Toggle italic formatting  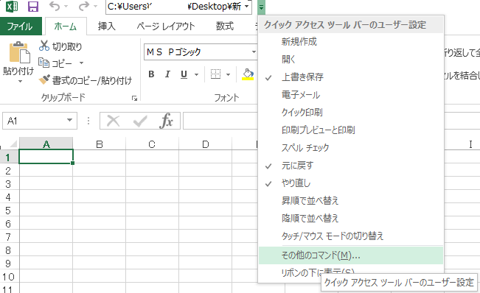[x=167, y=74]
